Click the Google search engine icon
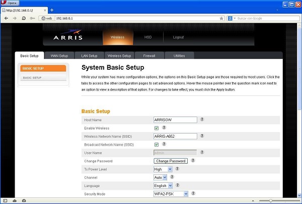 coord(230,18)
